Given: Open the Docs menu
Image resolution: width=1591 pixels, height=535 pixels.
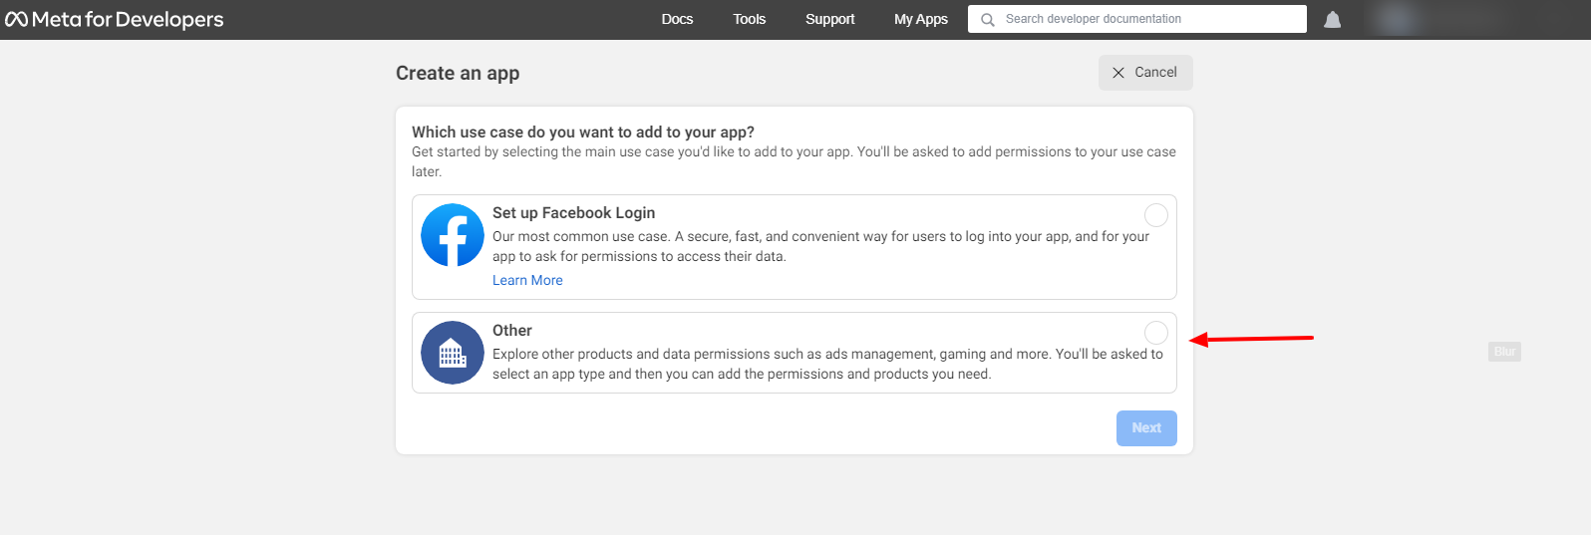Looking at the screenshot, I should pyautogui.click(x=677, y=19).
